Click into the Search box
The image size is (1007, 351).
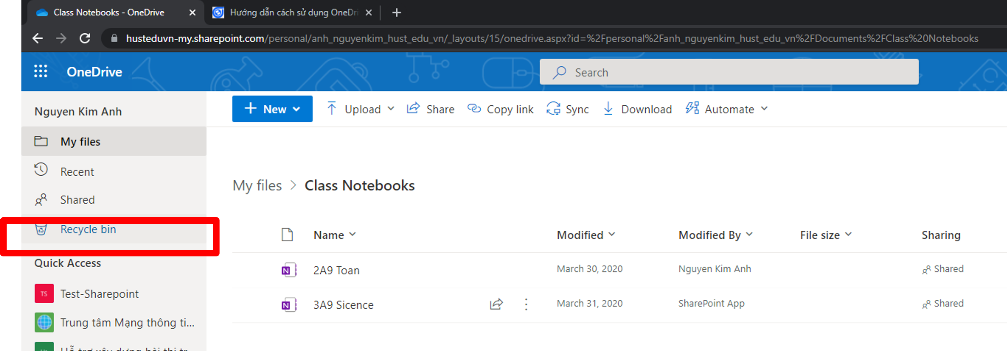729,72
